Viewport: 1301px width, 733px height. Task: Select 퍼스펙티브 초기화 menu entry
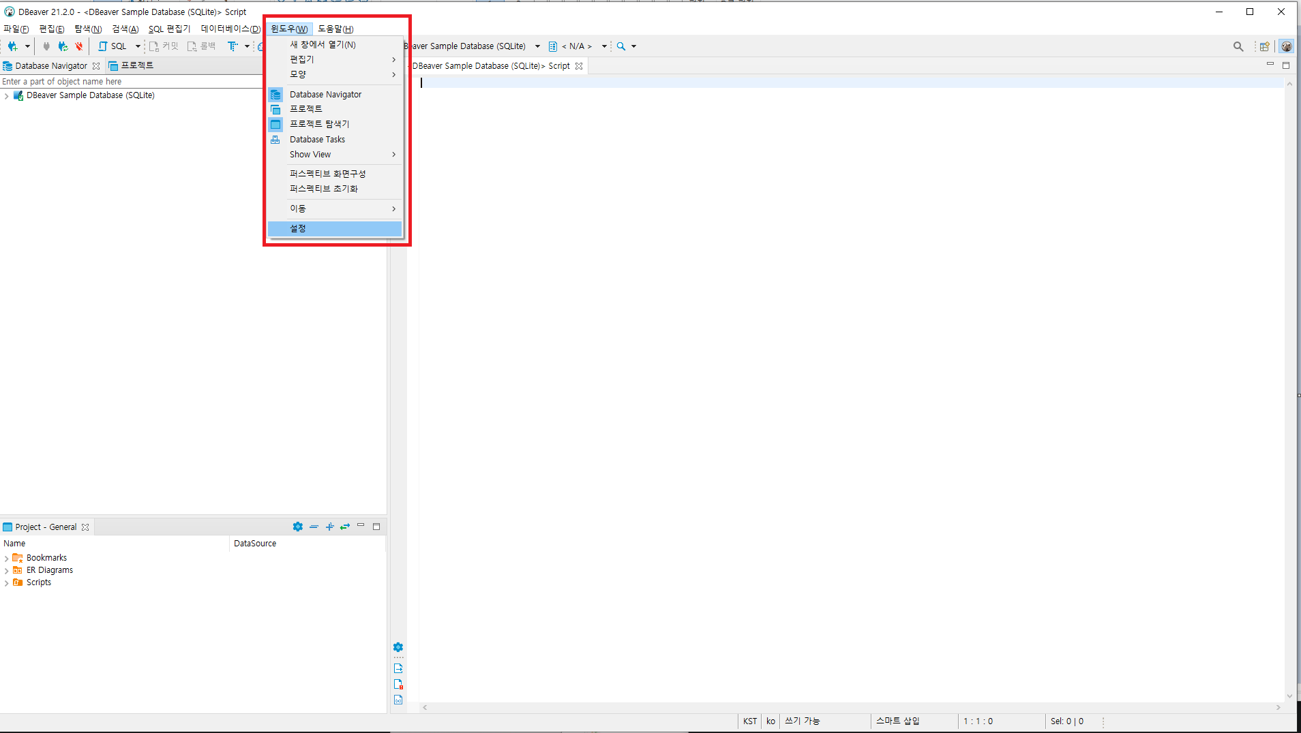point(334,189)
